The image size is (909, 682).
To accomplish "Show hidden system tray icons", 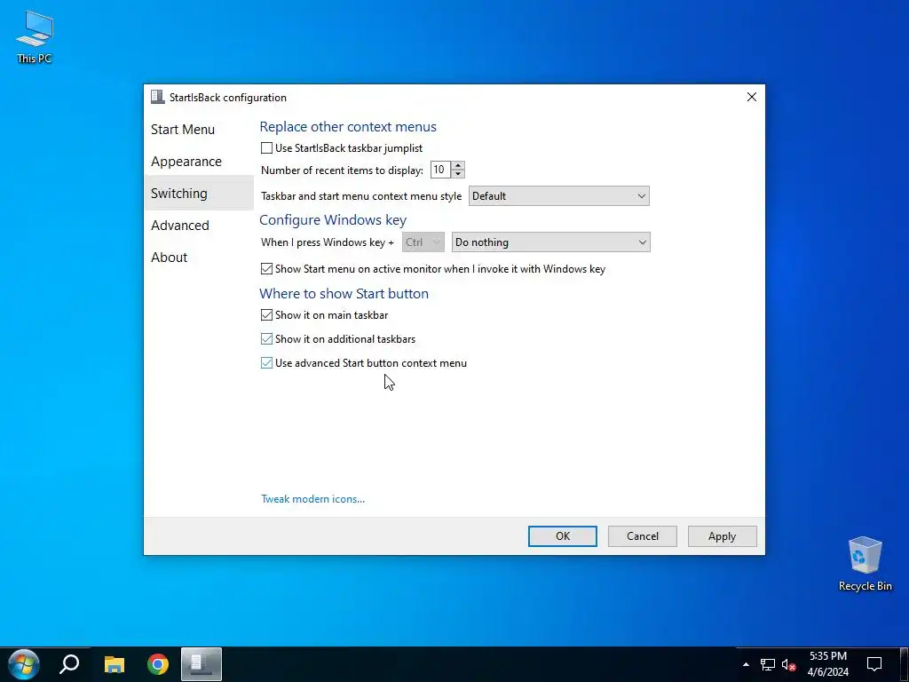I will [746, 664].
